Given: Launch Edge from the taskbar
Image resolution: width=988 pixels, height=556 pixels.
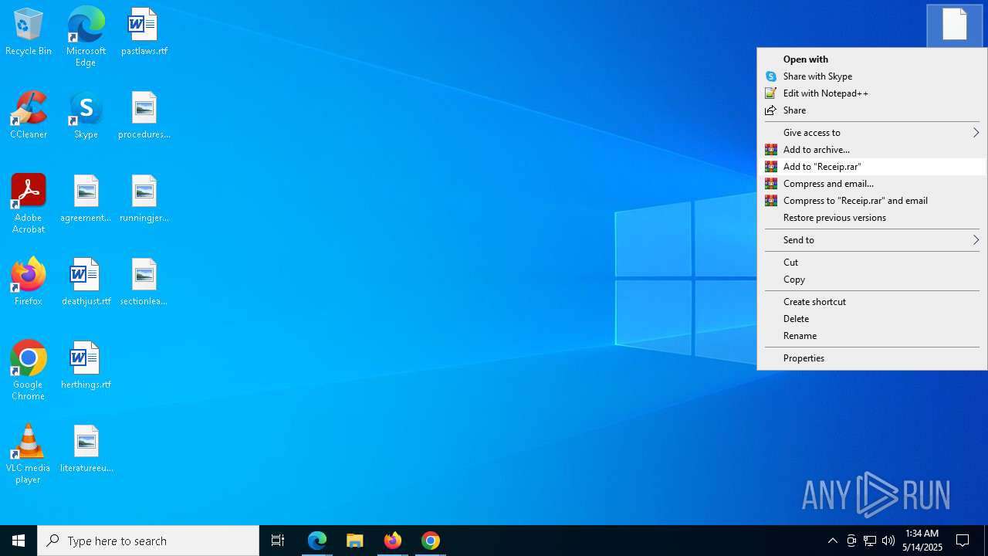Looking at the screenshot, I should [x=317, y=541].
